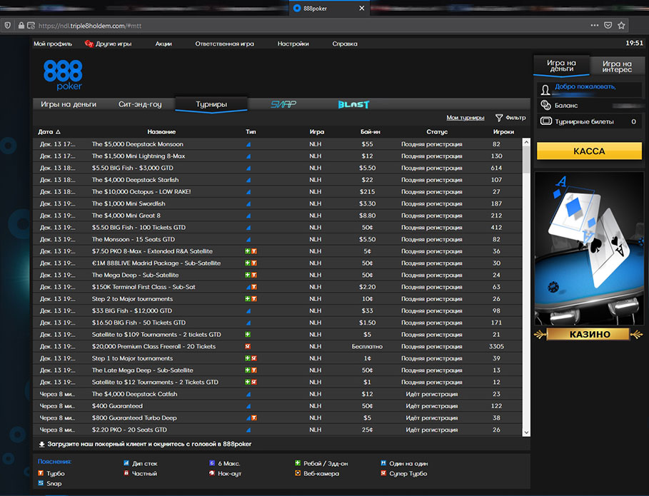The image size is (649, 496).
Task: Select $33 BIG Fish - $12,000 GTD row
Action: tap(277, 310)
